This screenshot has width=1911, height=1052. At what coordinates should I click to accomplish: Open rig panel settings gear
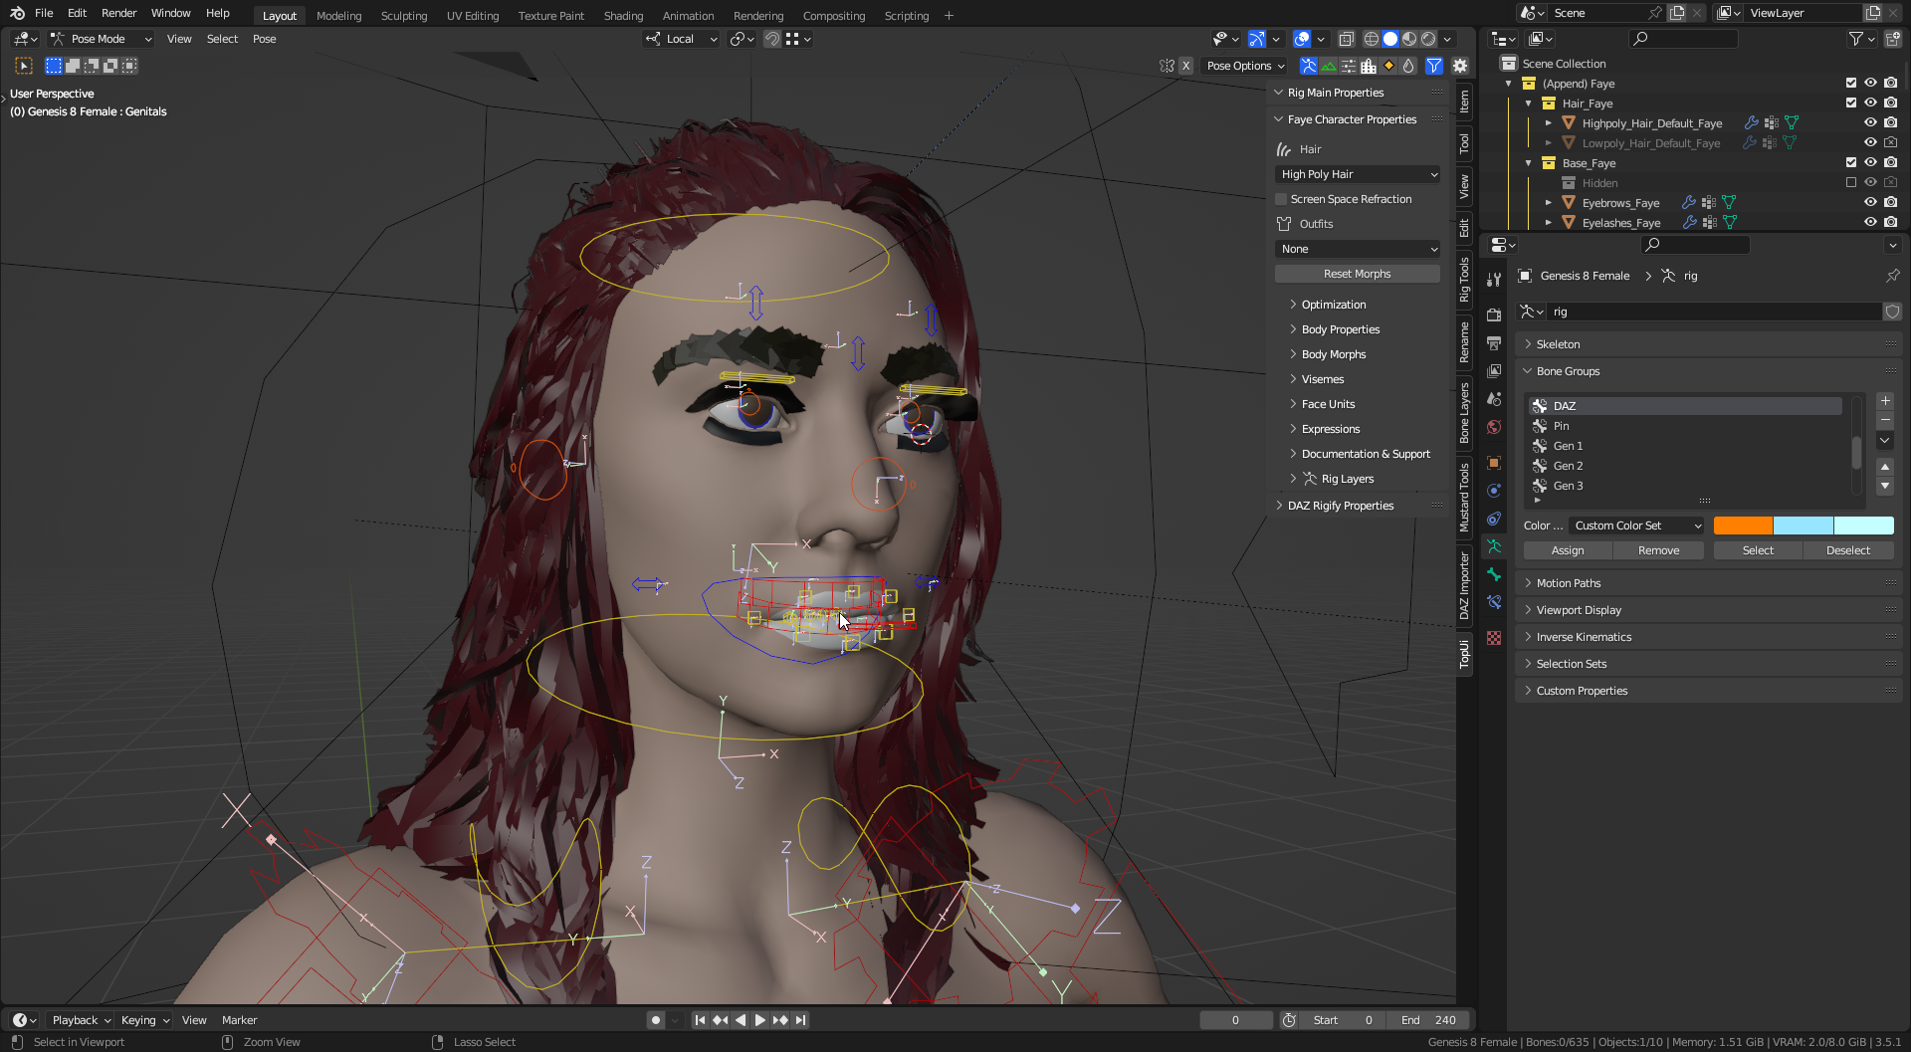coord(1460,66)
